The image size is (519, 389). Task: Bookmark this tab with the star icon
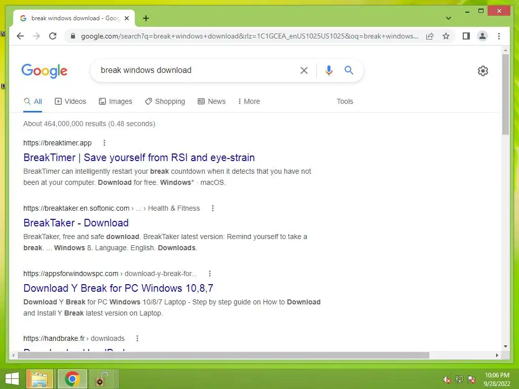pyautogui.click(x=446, y=36)
